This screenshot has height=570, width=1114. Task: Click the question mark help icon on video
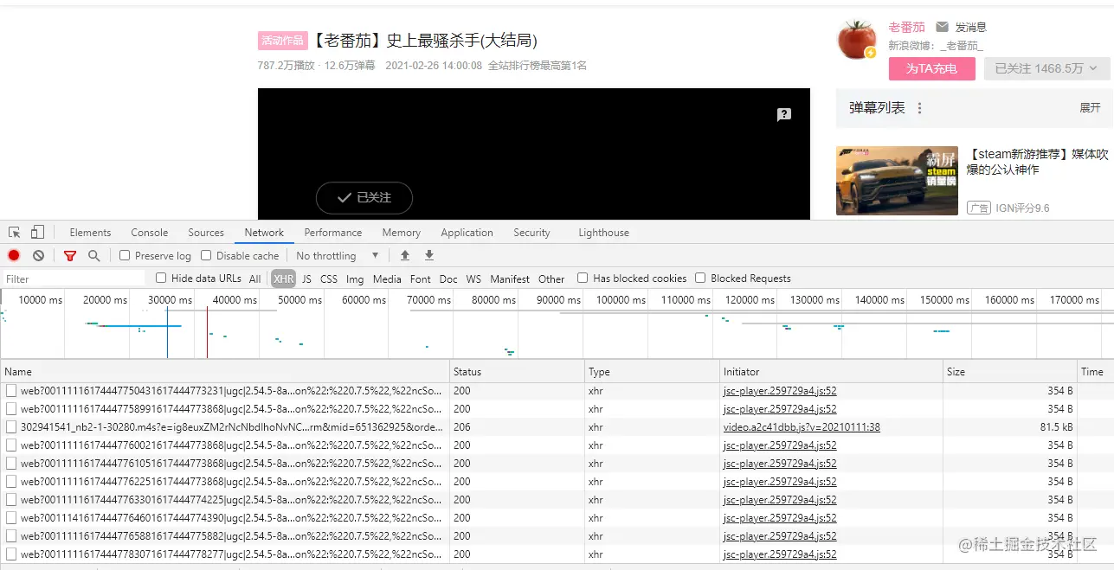point(783,114)
